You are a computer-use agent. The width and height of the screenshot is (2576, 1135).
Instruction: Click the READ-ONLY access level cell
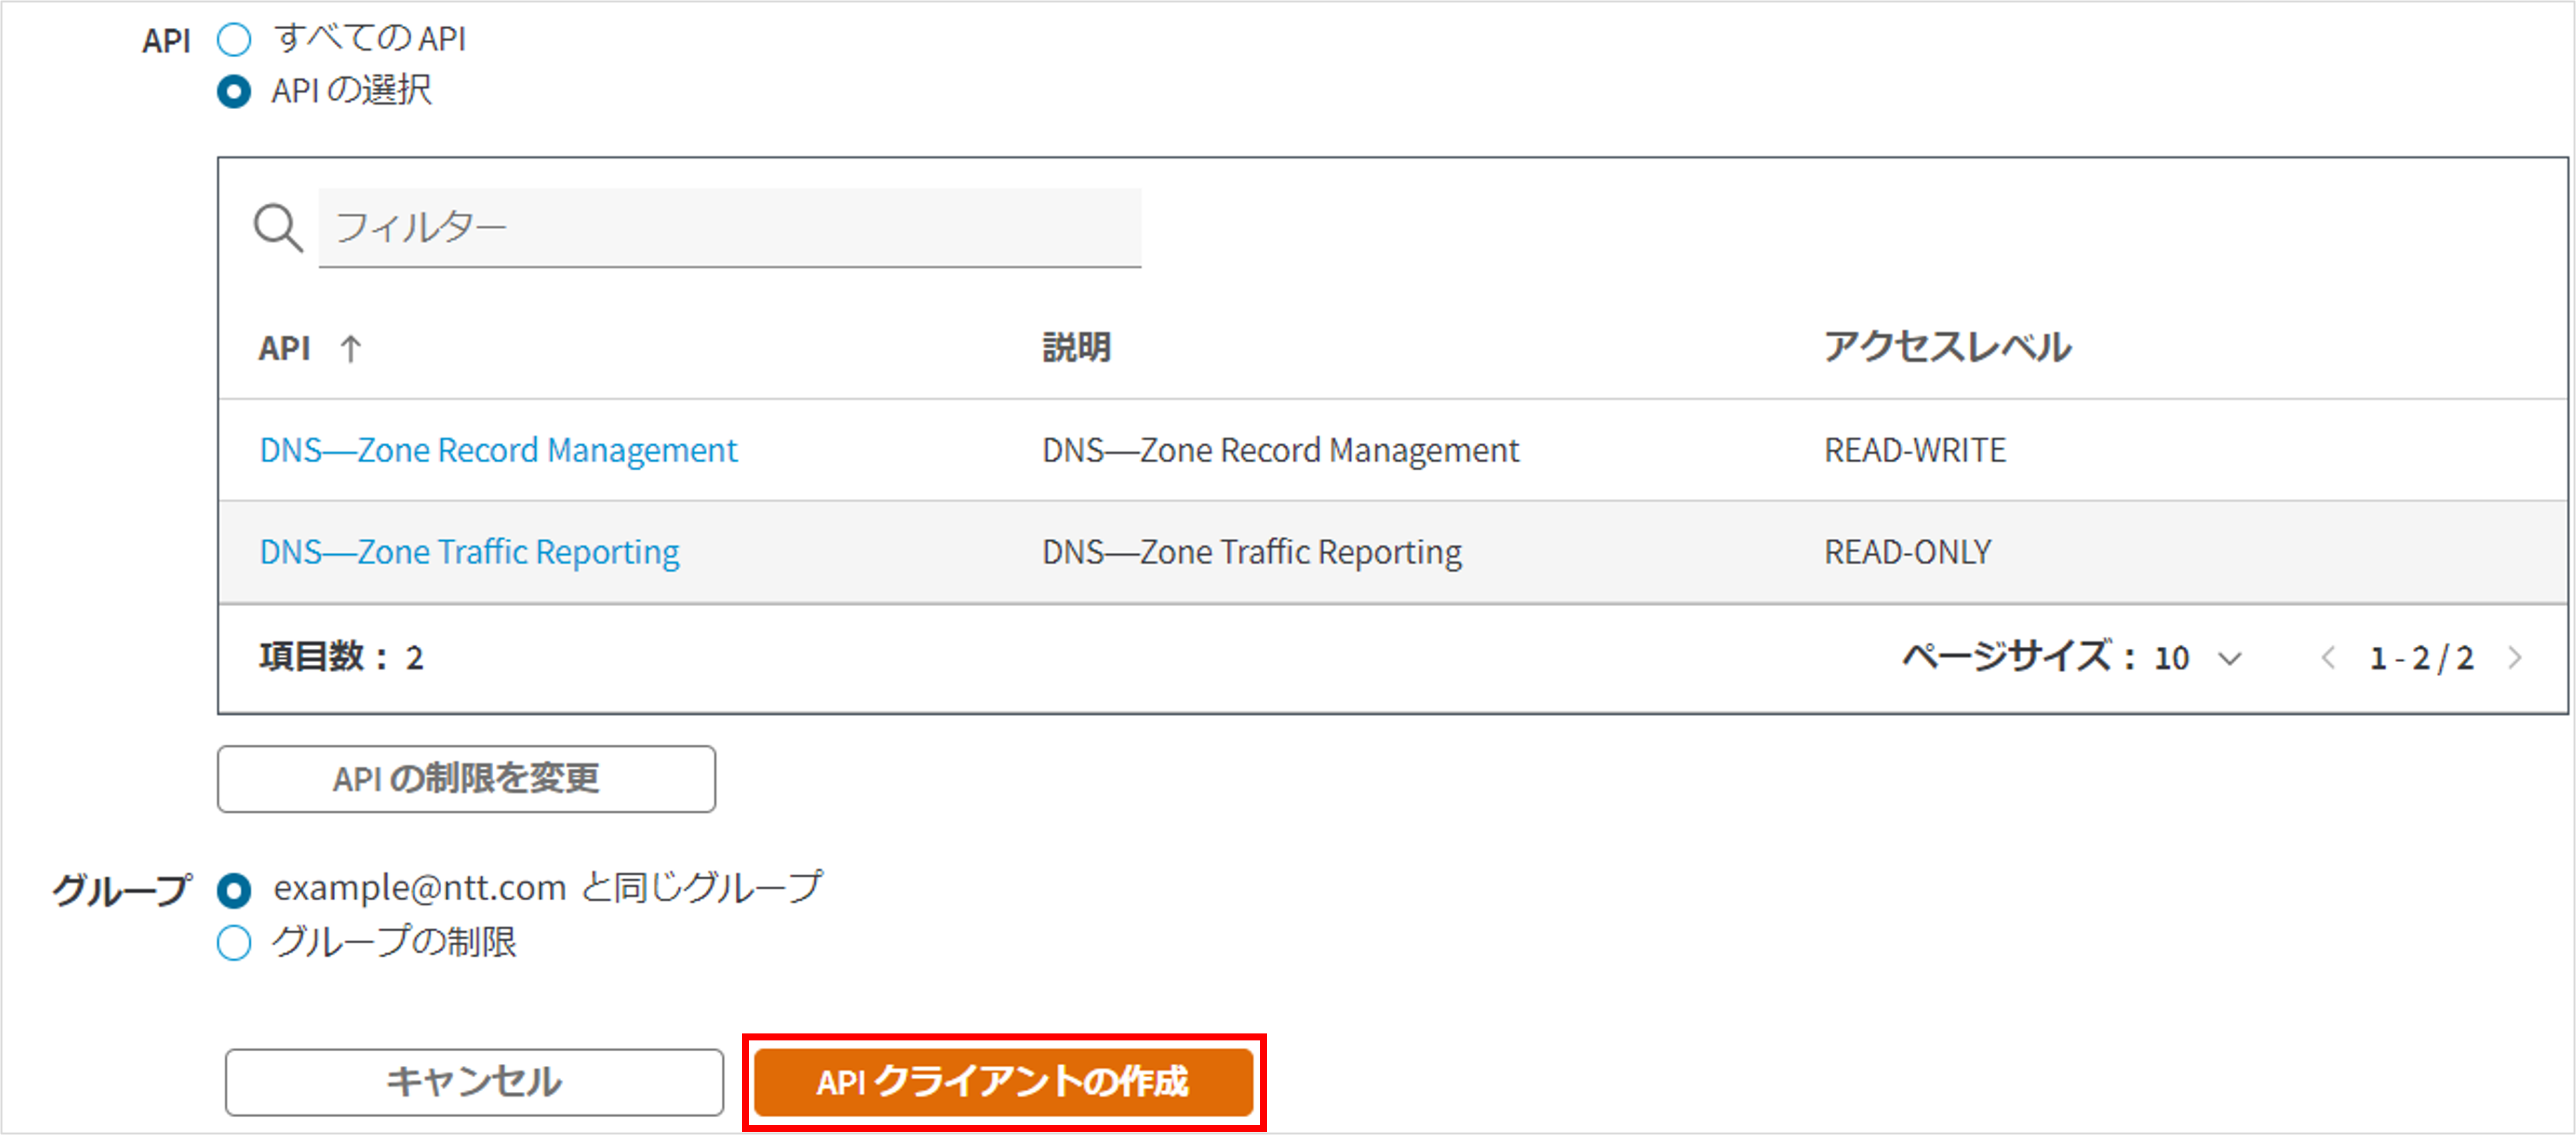(1907, 552)
